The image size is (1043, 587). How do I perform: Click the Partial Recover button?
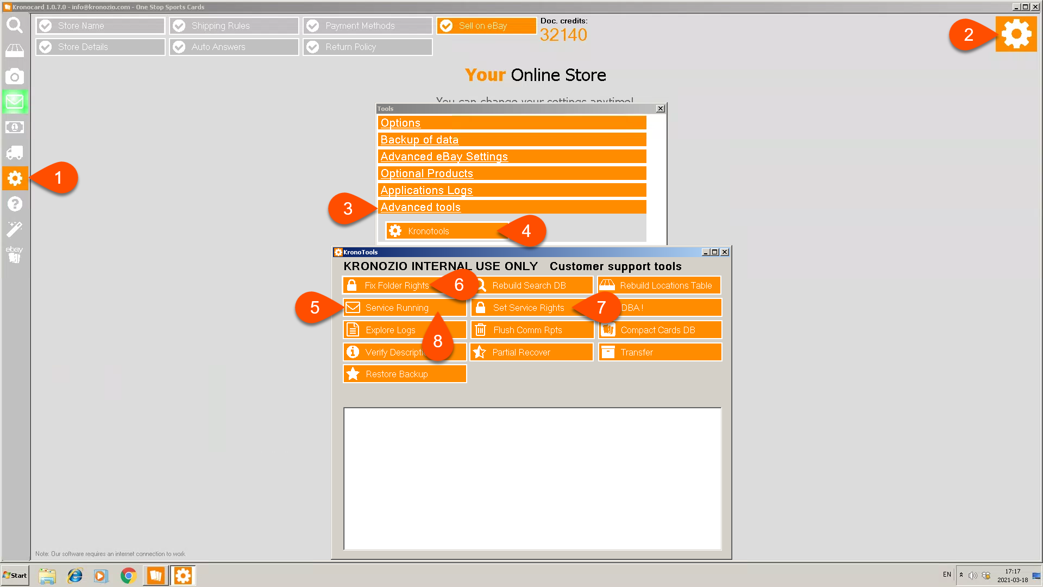coord(532,352)
